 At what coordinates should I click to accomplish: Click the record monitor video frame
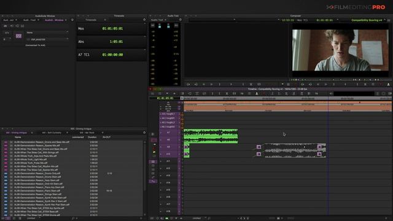tap(340, 50)
